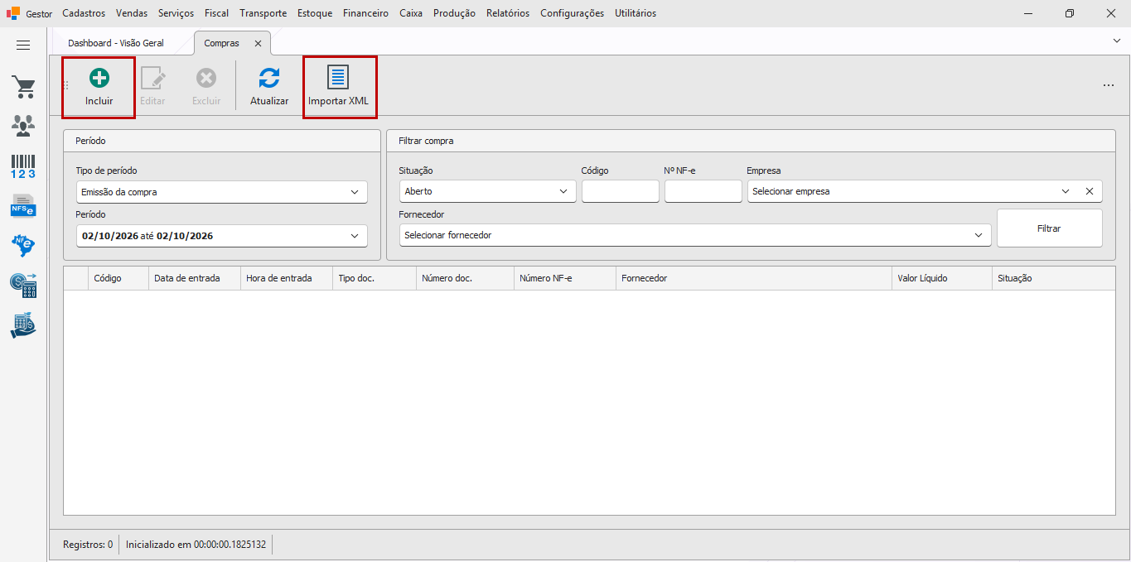Click the Registros: 0 status text
Screen dimensions: 1131x562
click(x=88, y=545)
